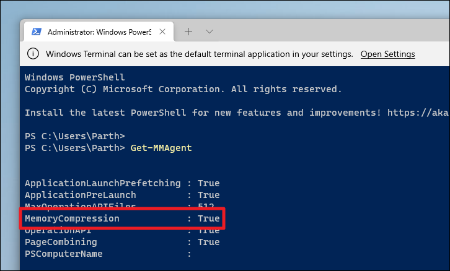
Task: Click the empty PS C:\Users\Parth> prompt line
Action: [x=74, y=136]
